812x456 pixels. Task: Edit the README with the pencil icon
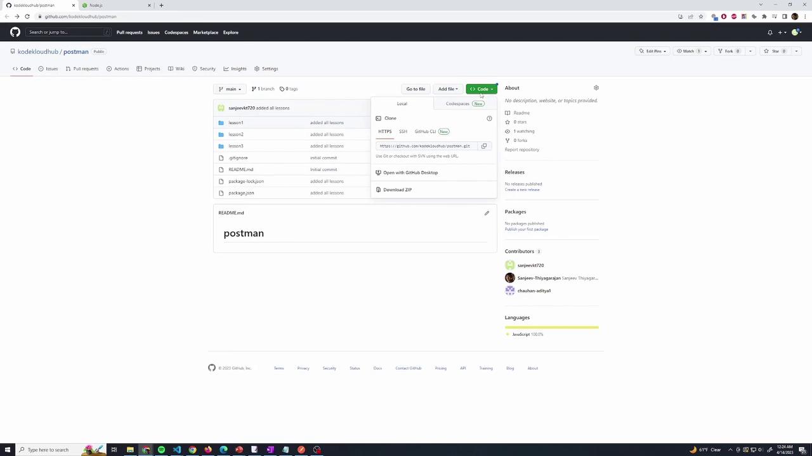coord(487,213)
